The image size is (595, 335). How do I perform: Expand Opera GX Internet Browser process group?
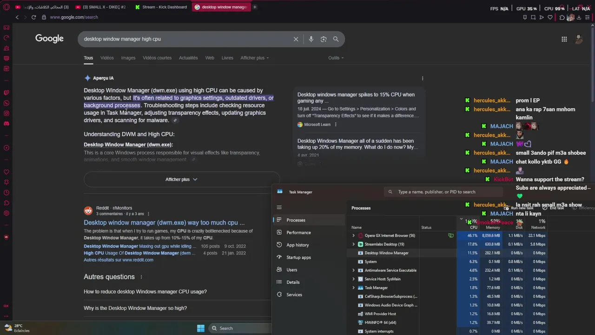(x=353, y=235)
